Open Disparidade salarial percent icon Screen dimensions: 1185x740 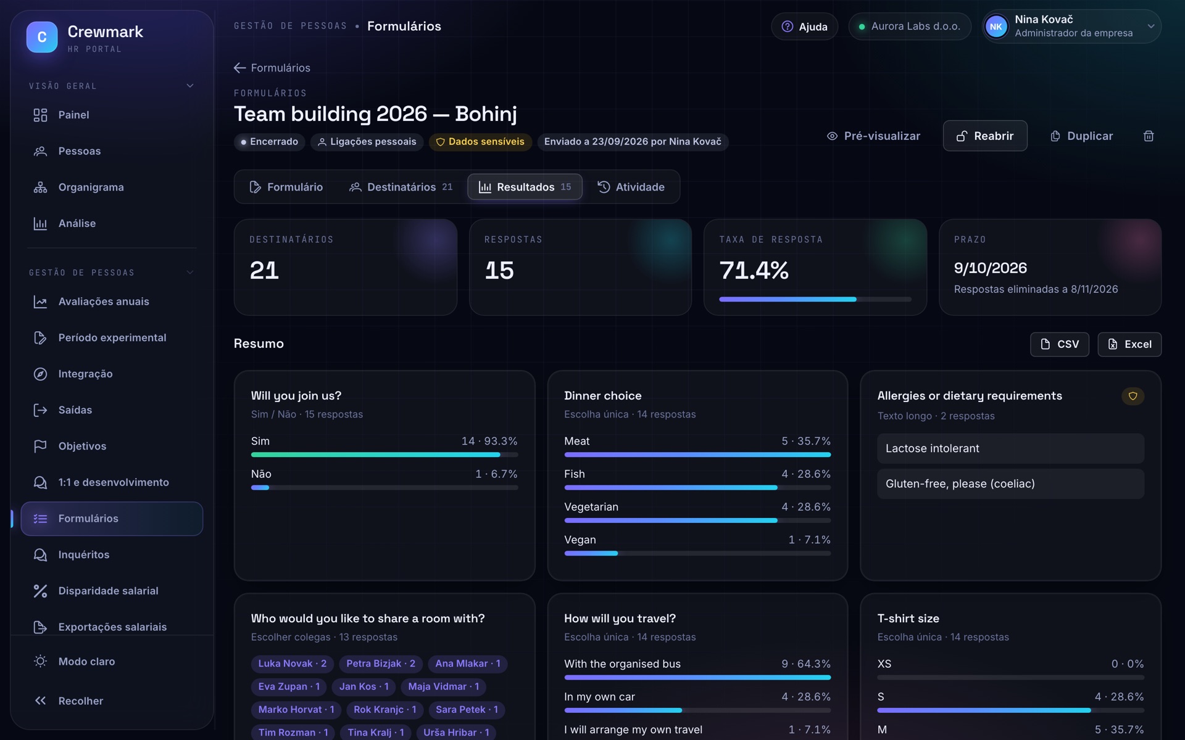click(x=40, y=591)
